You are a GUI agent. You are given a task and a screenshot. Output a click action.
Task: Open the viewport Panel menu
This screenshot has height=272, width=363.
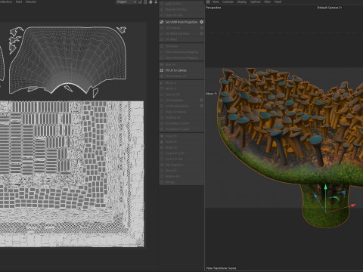pyautogui.click(x=278, y=2)
